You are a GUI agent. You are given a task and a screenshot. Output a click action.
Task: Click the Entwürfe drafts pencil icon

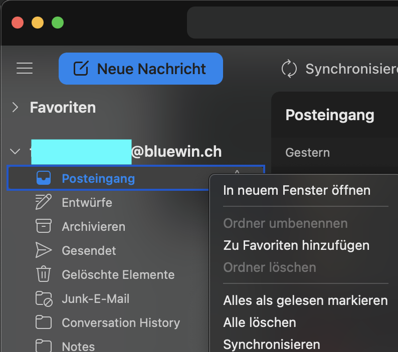tap(44, 202)
